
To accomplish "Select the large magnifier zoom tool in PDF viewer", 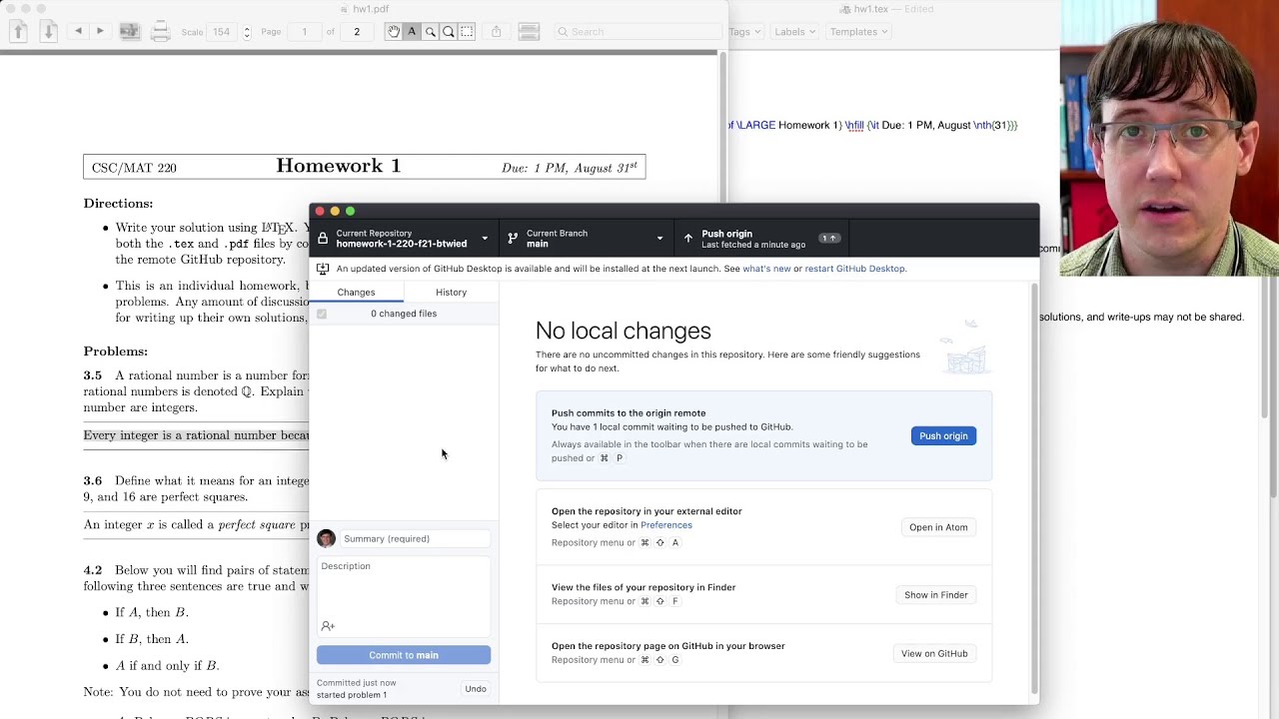I will pos(449,32).
